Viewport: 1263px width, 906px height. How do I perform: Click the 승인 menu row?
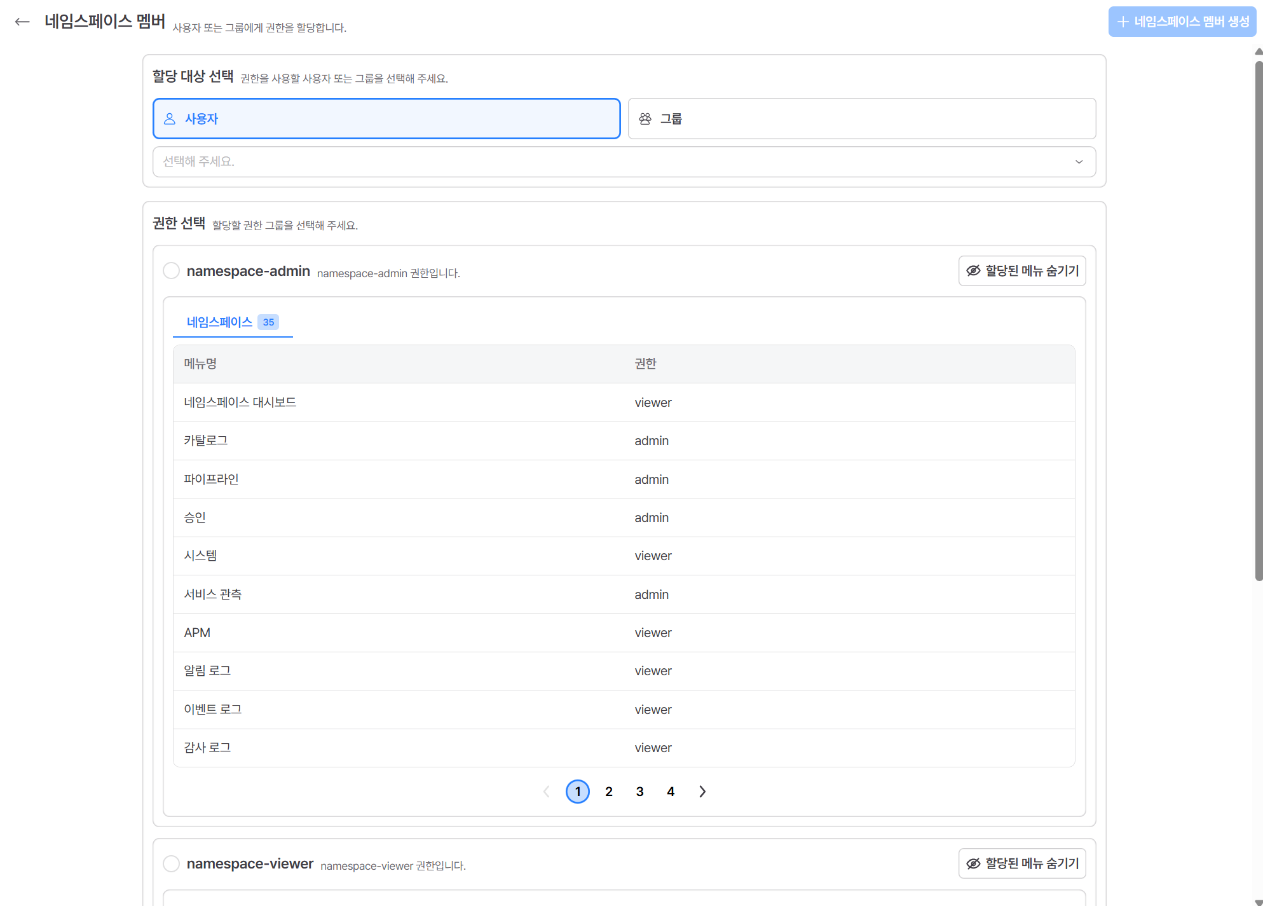[624, 518]
